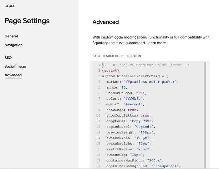219x169 pixels.
Task: Click line number 10 in gutter
Action: pos(98,115)
